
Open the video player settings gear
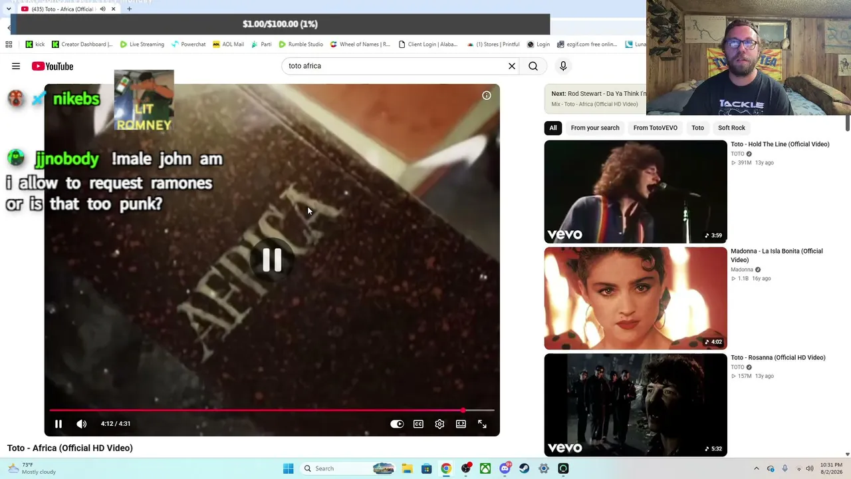coord(439,424)
